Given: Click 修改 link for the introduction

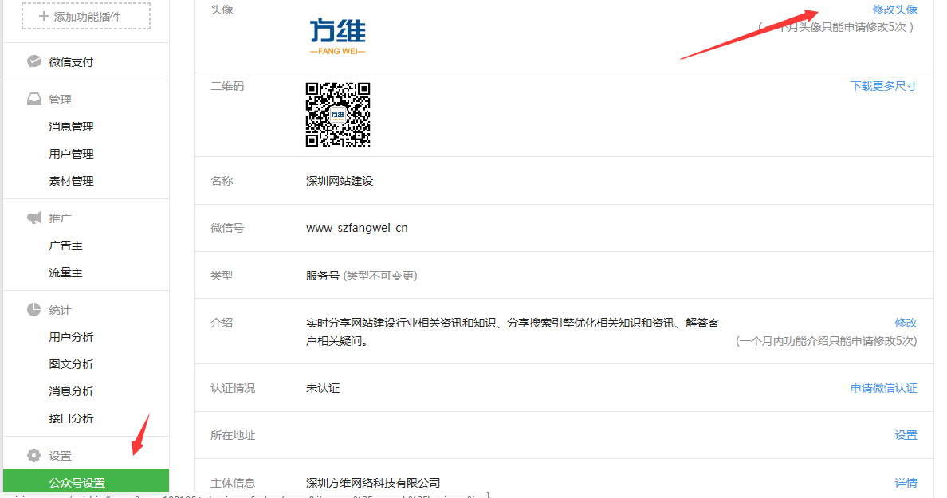Looking at the screenshot, I should point(906,323).
